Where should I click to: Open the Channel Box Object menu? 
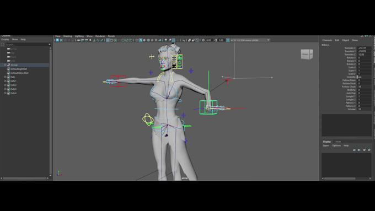point(345,40)
